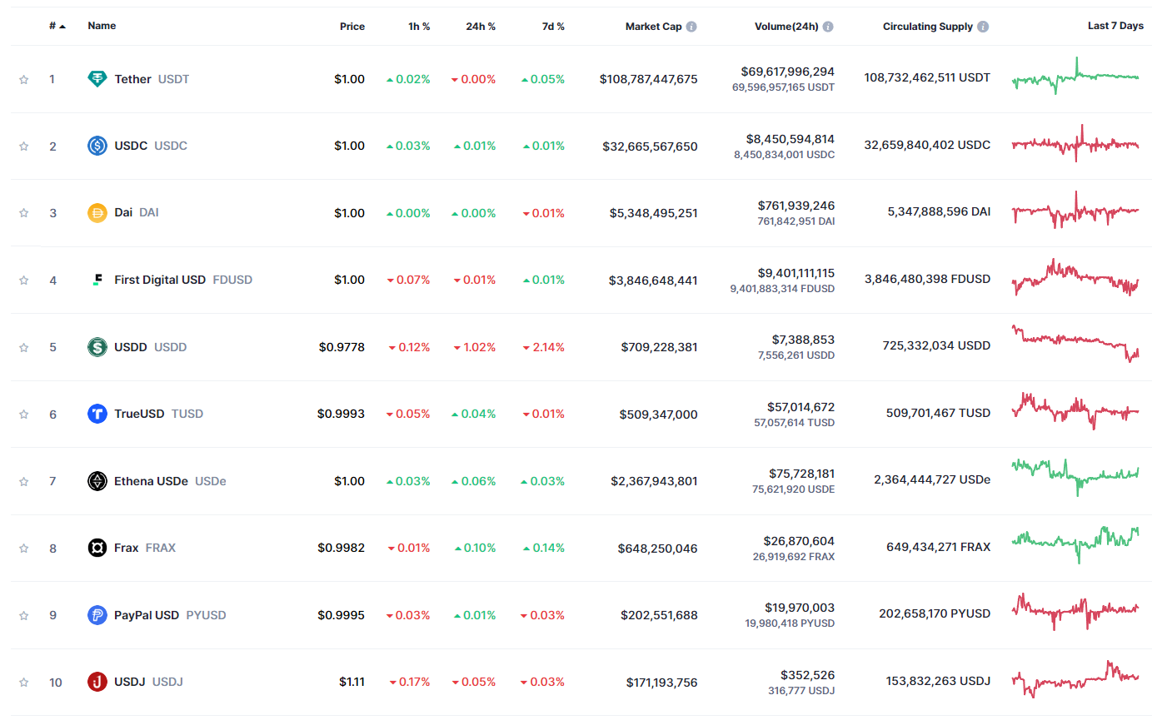Open First Digital USD FDUSD page
The image size is (1167, 725).
click(x=183, y=280)
